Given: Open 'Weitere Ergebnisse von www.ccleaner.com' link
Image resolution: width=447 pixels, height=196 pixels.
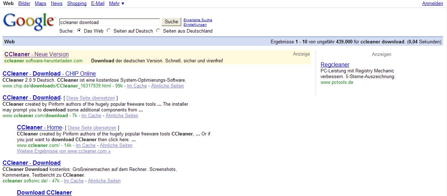Looking at the screenshot, I should click(64, 151).
